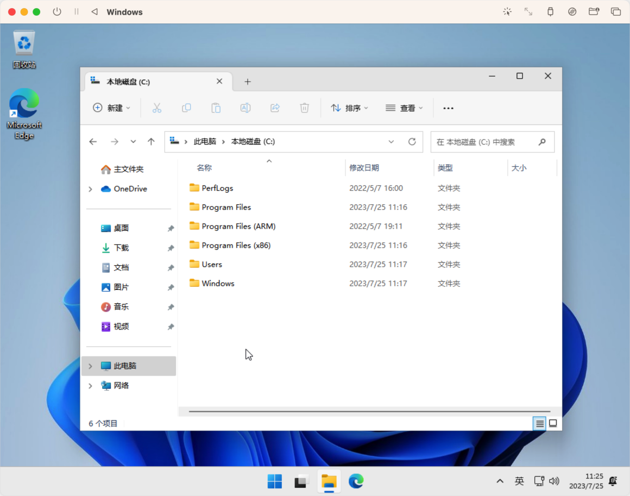Open the Recycle Bin desktop icon
The height and width of the screenshot is (496, 630).
coord(24,49)
